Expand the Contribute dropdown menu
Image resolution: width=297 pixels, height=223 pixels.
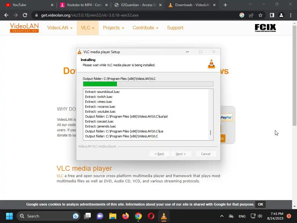[x=145, y=28]
